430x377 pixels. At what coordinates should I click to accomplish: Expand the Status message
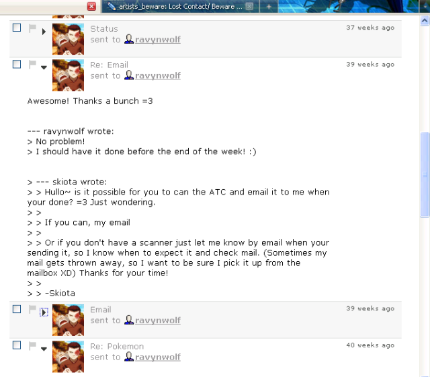click(x=44, y=32)
